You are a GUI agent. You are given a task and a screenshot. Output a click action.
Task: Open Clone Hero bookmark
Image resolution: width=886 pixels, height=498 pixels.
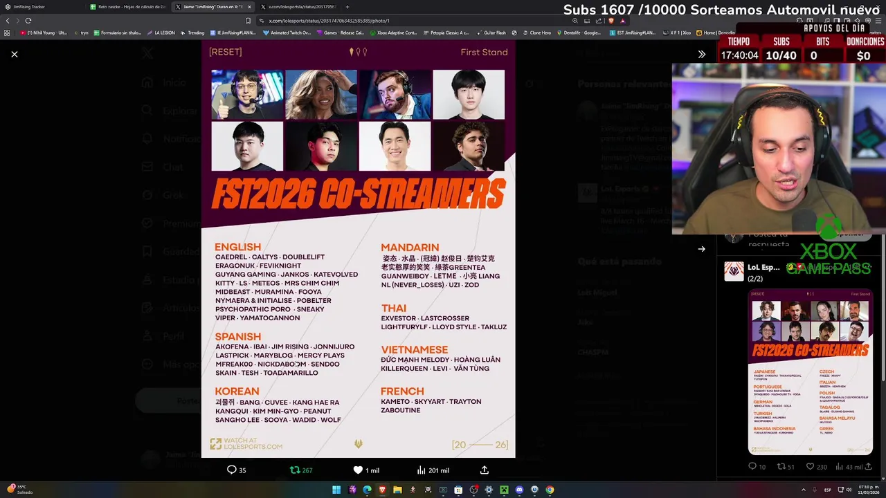[x=538, y=33]
